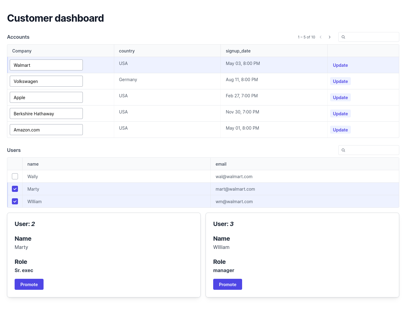409x309 pixels.
Task: Click Update for Berkshire Hathaway
Action: 340,113
